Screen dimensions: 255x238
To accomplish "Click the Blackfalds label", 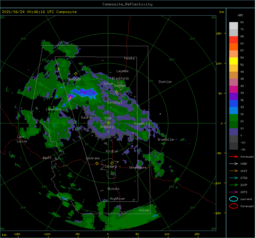I will 120,78.
